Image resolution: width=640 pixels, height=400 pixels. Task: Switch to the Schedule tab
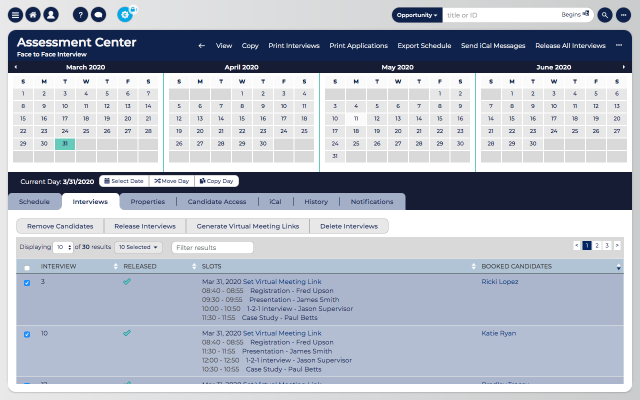click(x=34, y=201)
